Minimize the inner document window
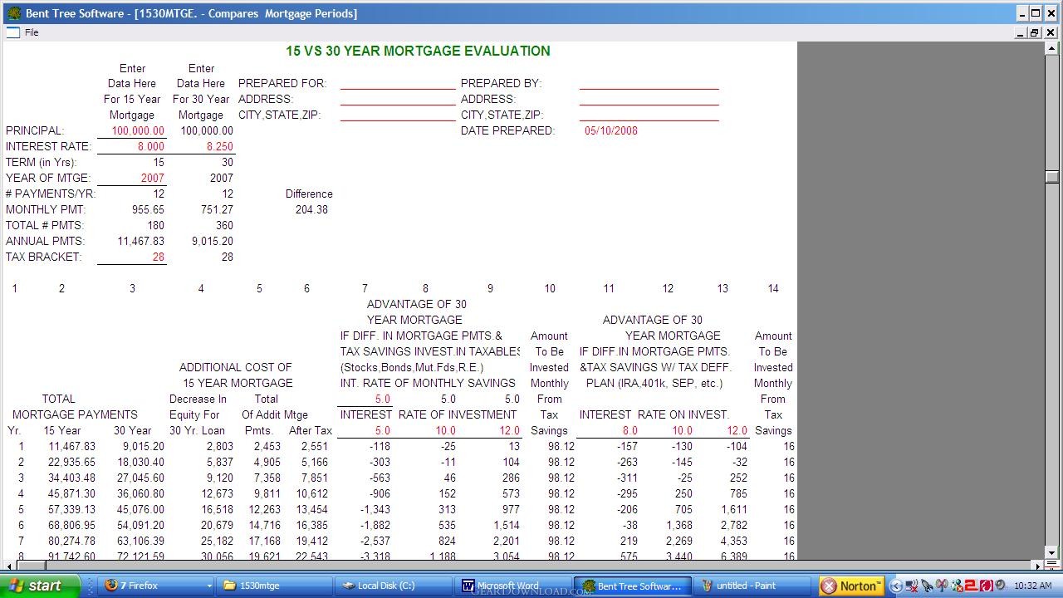This screenshot has height=598, width=1063. point(1021,32)
